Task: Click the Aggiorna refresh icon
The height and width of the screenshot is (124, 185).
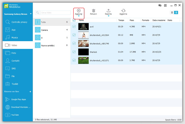Action: pos(123,11)
